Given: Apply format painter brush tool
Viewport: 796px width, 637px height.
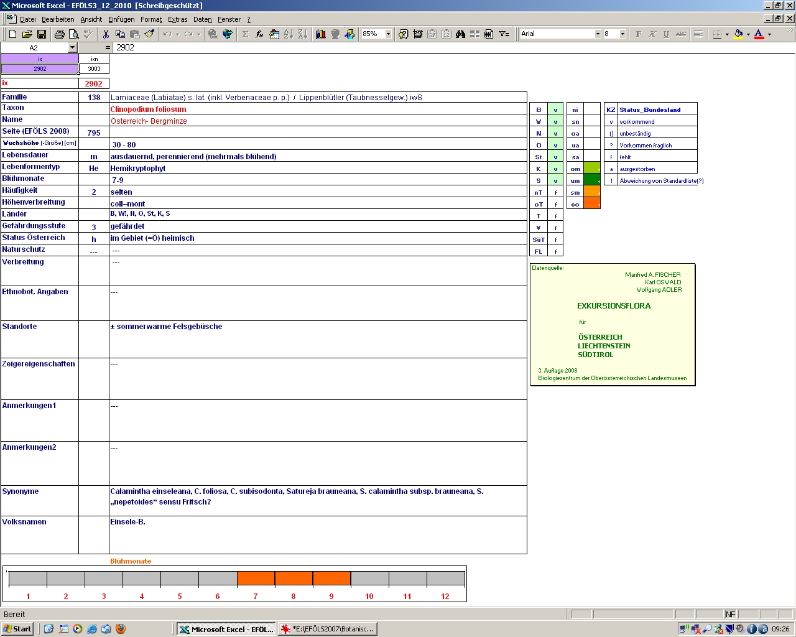Looking at the screenshot, I should pos(149,34).
